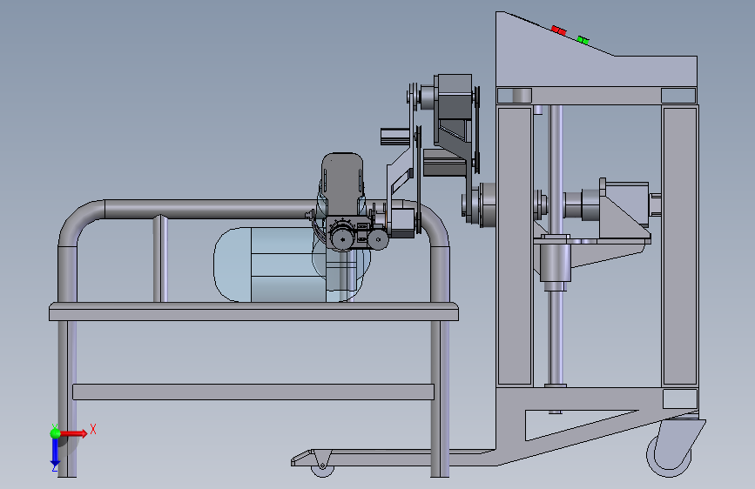Select the table's lower horizontal crossbar
This screenshot has width=755, height=489.
coord(253,392)
